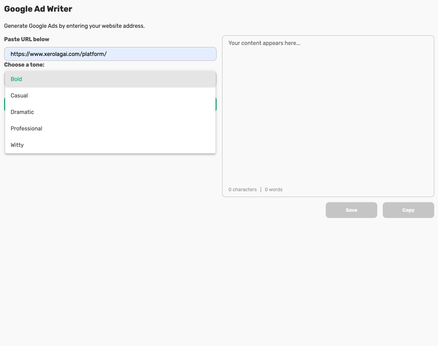The image size is (438, 346).
Task: Click the 'Generate Google Ads' description text
Action: point(74,26)
